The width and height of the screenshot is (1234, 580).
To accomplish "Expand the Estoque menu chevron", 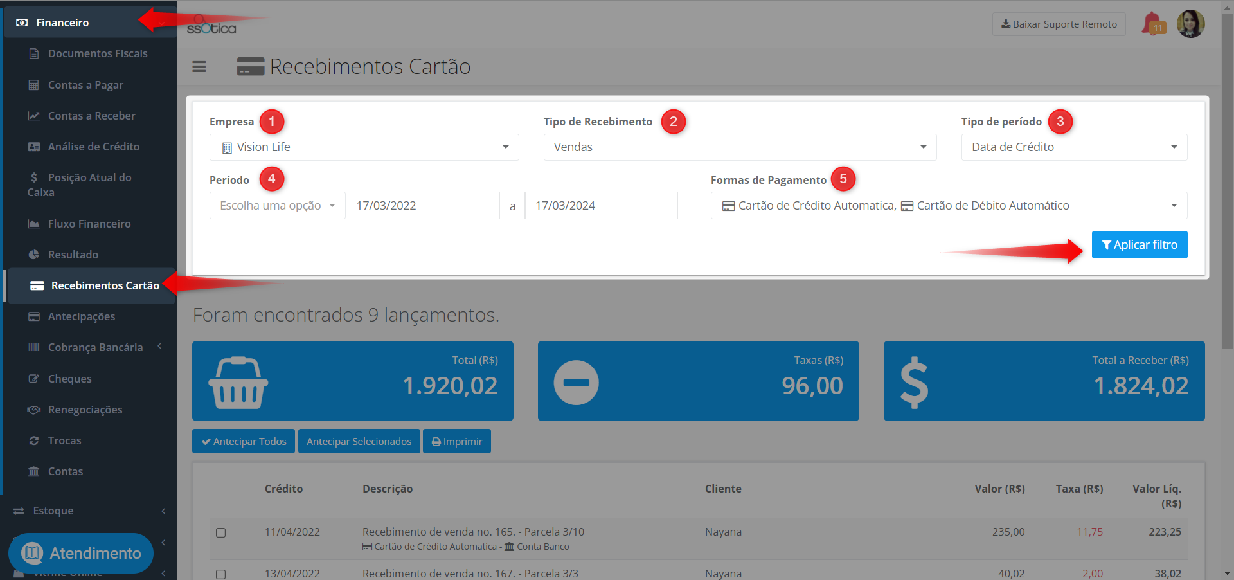I will (x=163, y=511).
